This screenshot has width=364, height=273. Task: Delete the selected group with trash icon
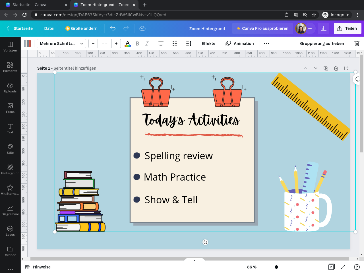(357, 44)
